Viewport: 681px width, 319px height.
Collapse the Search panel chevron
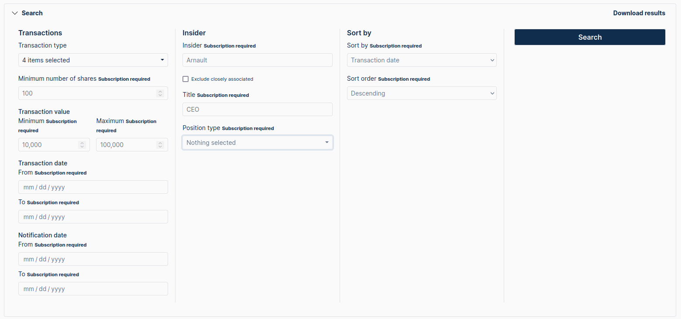pyautogui.click(x=14, y=13)
